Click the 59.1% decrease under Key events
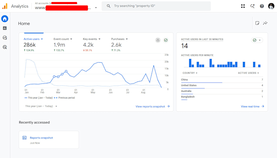 88,50
